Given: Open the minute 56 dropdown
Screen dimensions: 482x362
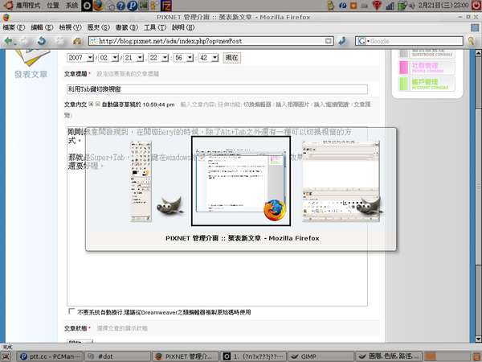Looking at the screenshot, I should 184,58.
